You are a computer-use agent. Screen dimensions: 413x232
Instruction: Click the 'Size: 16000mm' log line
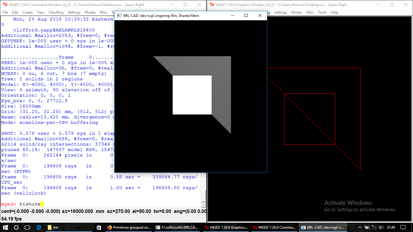[21, 106]
